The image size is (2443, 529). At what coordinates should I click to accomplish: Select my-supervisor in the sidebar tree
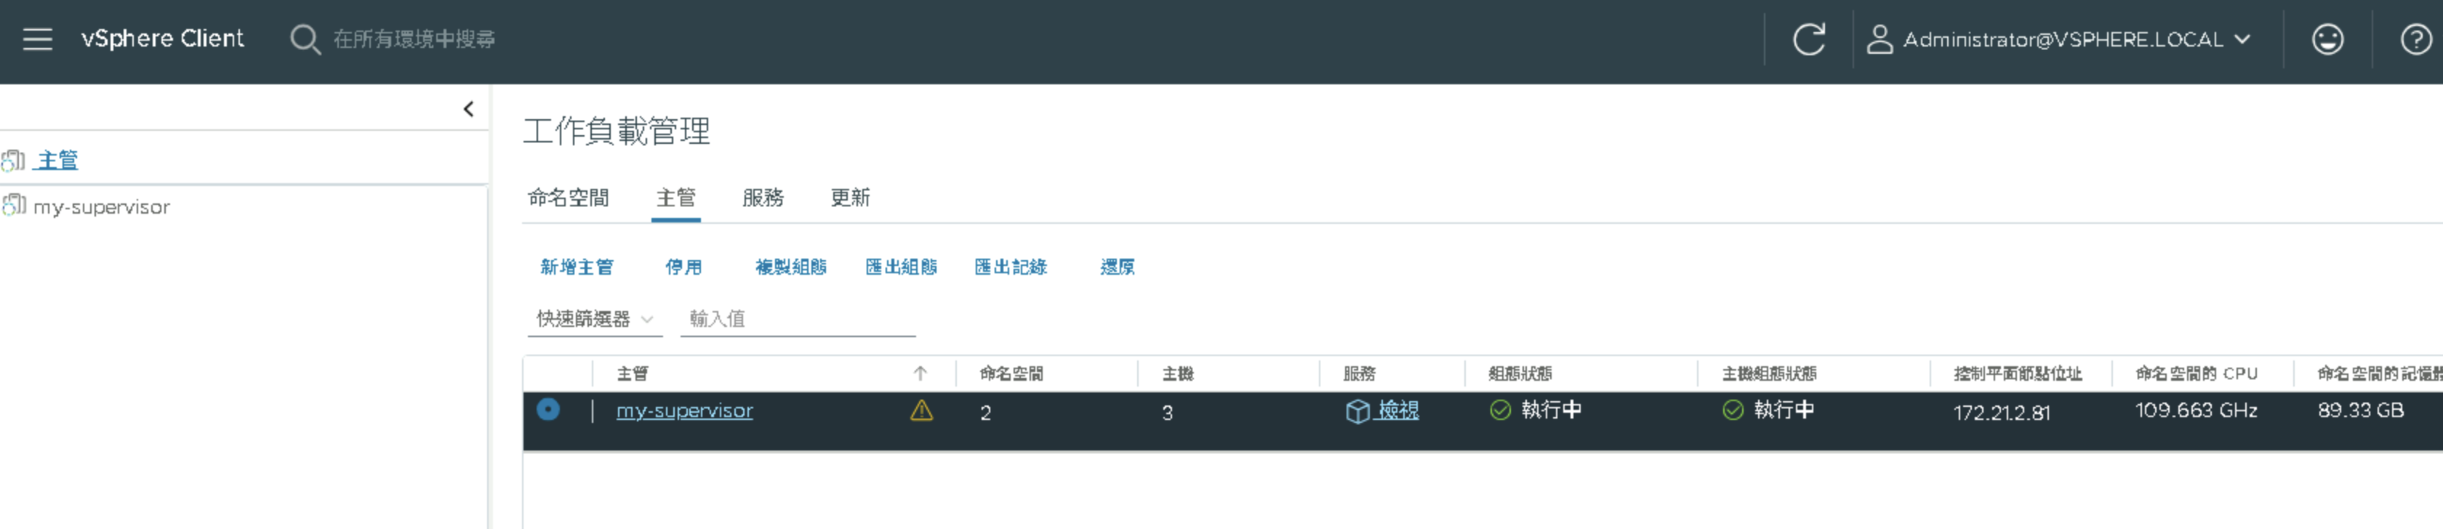click(100, 206)
